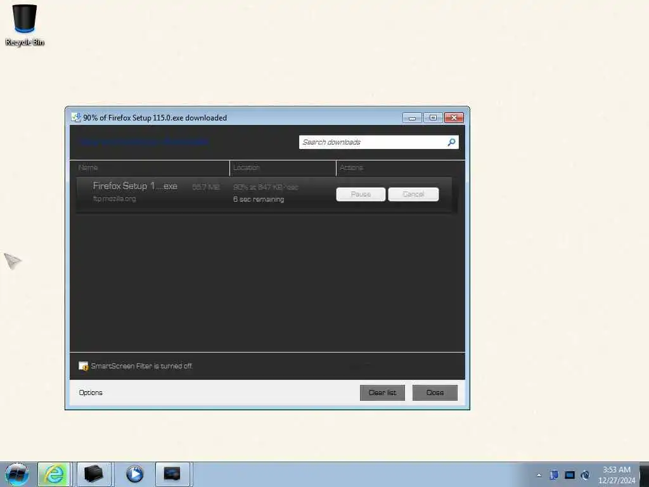This screenshot has width=649, height=487.
Task: Show hidden tray icons arrow
Action: pyautogui.click(x=539, y=475)
